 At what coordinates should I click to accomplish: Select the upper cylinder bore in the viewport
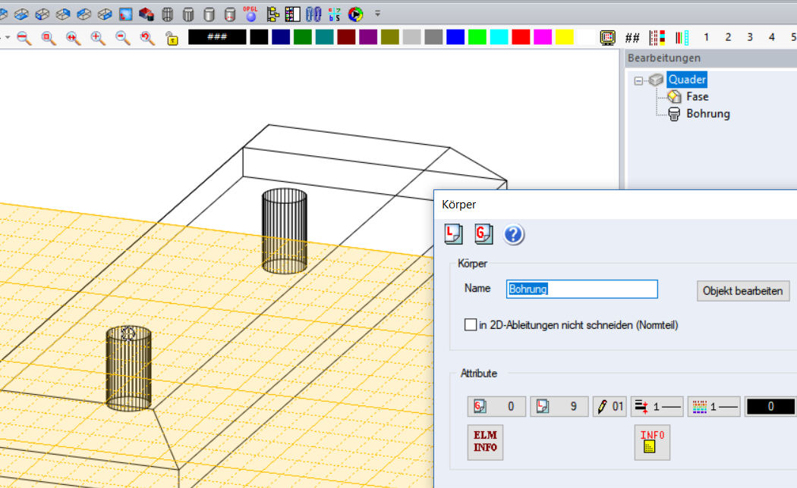pos(284,231)
